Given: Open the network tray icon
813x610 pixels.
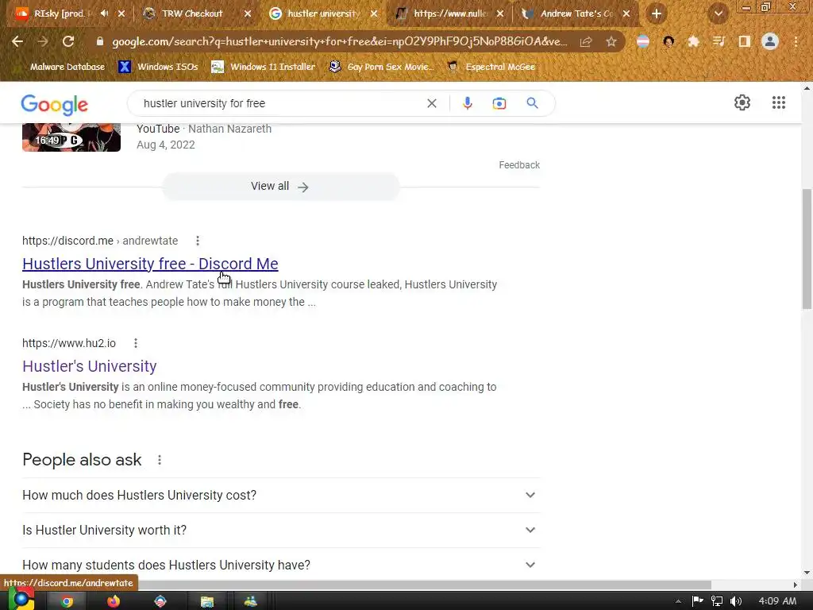Looking at the screenshot, I should click(717, 601).
